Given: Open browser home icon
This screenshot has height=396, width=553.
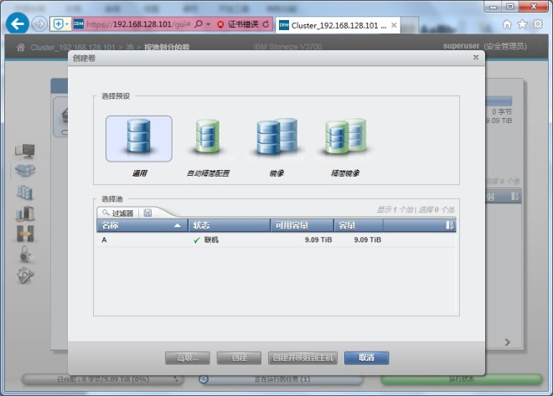Looking at the screenshot, I should [507, 24].
